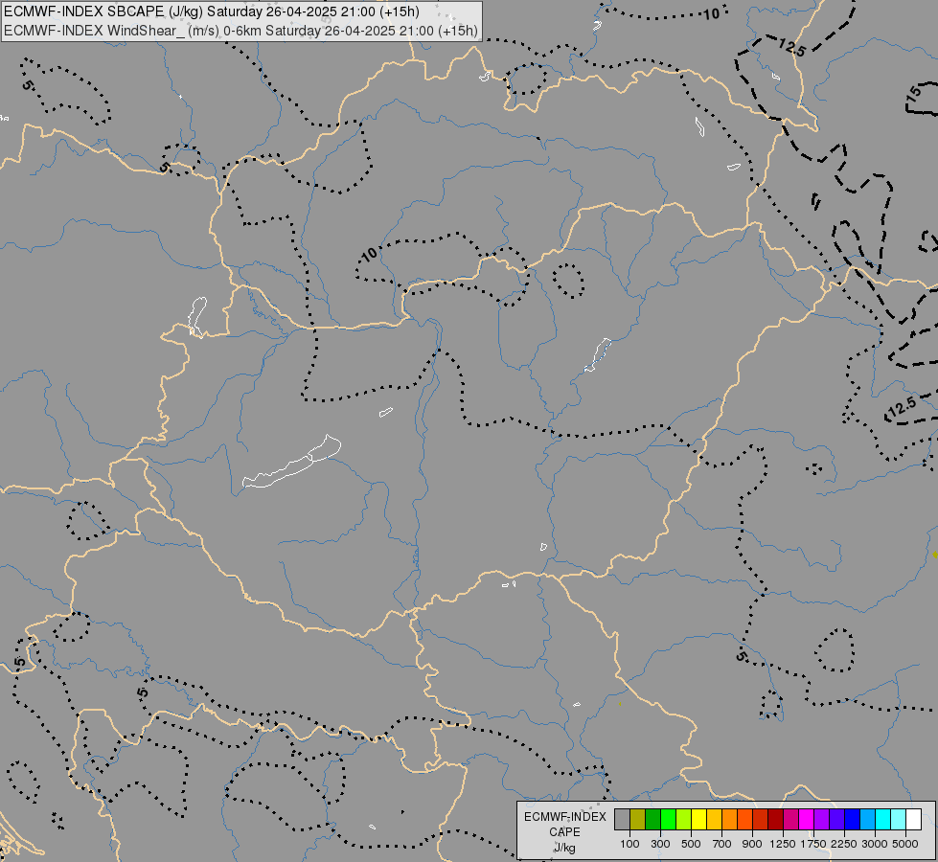Click the ECMWF-INDEX WindShear_ 0-6km title line

coord(240,31)
